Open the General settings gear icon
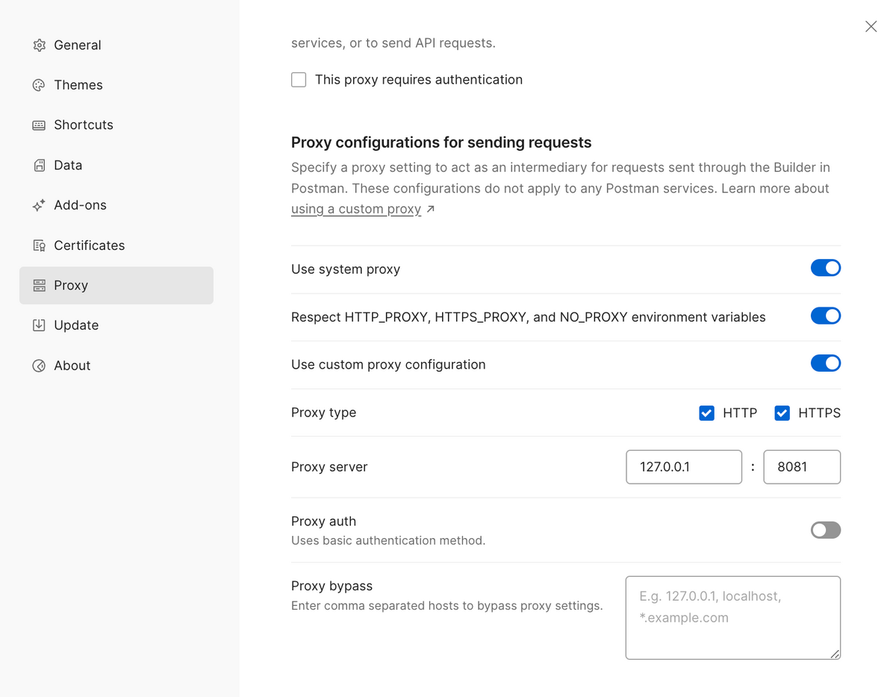Image resolution: width=896 pixels, height=697 pixels. tap(39, 45)
